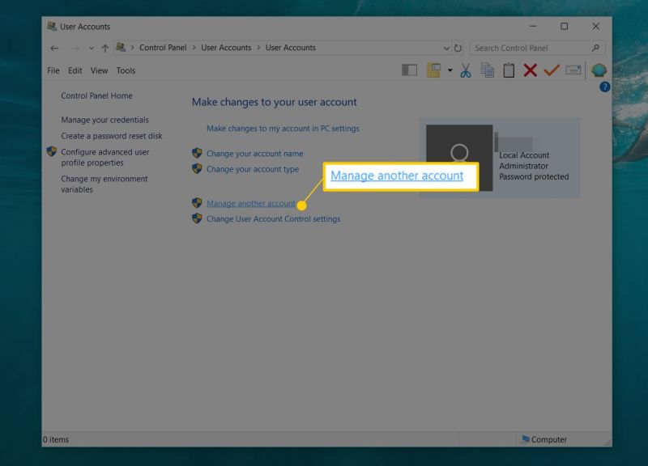
Task: Open Make changes to my account in PC settings
Action: click(283, 129)
